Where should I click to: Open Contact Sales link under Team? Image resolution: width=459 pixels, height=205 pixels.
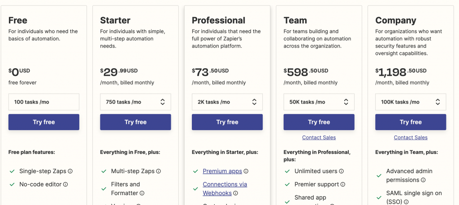(319, 138)
